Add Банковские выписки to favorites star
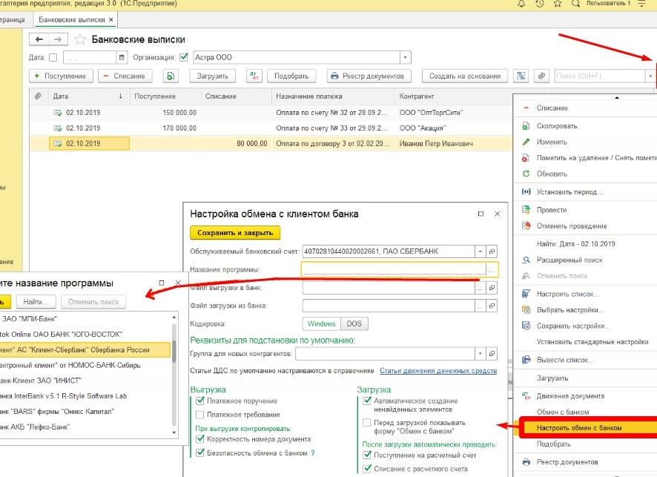 (79, 40)
